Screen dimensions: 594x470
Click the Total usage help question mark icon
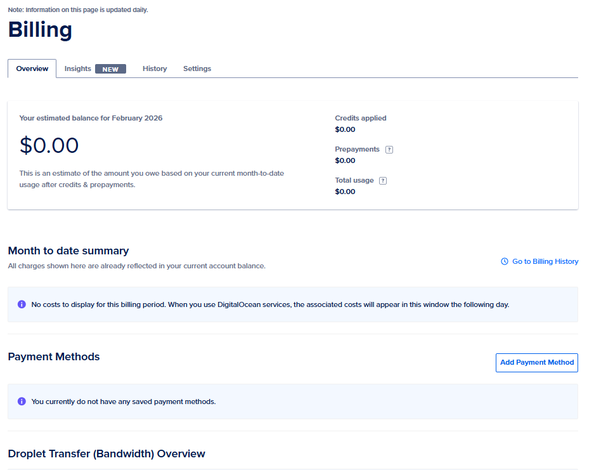click(x=383, y=181)
